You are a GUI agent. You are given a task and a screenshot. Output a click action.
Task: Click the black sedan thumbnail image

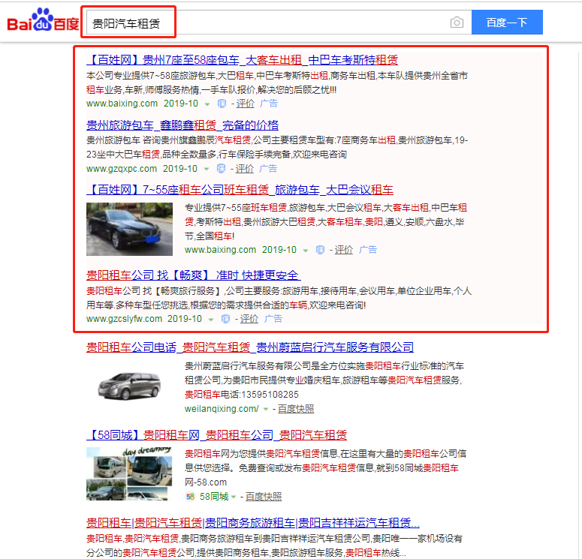(x=129, y=229)
